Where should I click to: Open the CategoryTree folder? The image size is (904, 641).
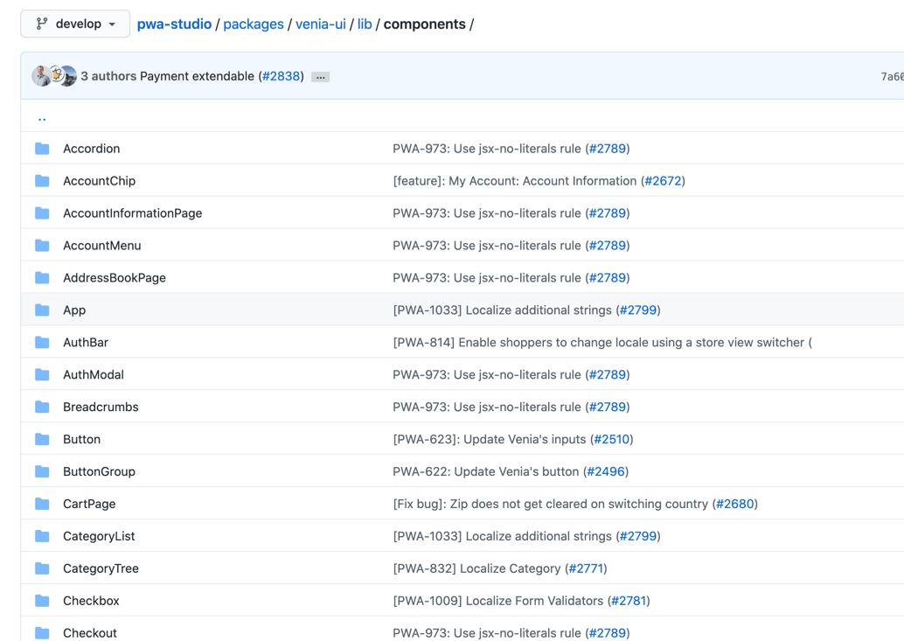pyautogui.click(x=101, y=568)
